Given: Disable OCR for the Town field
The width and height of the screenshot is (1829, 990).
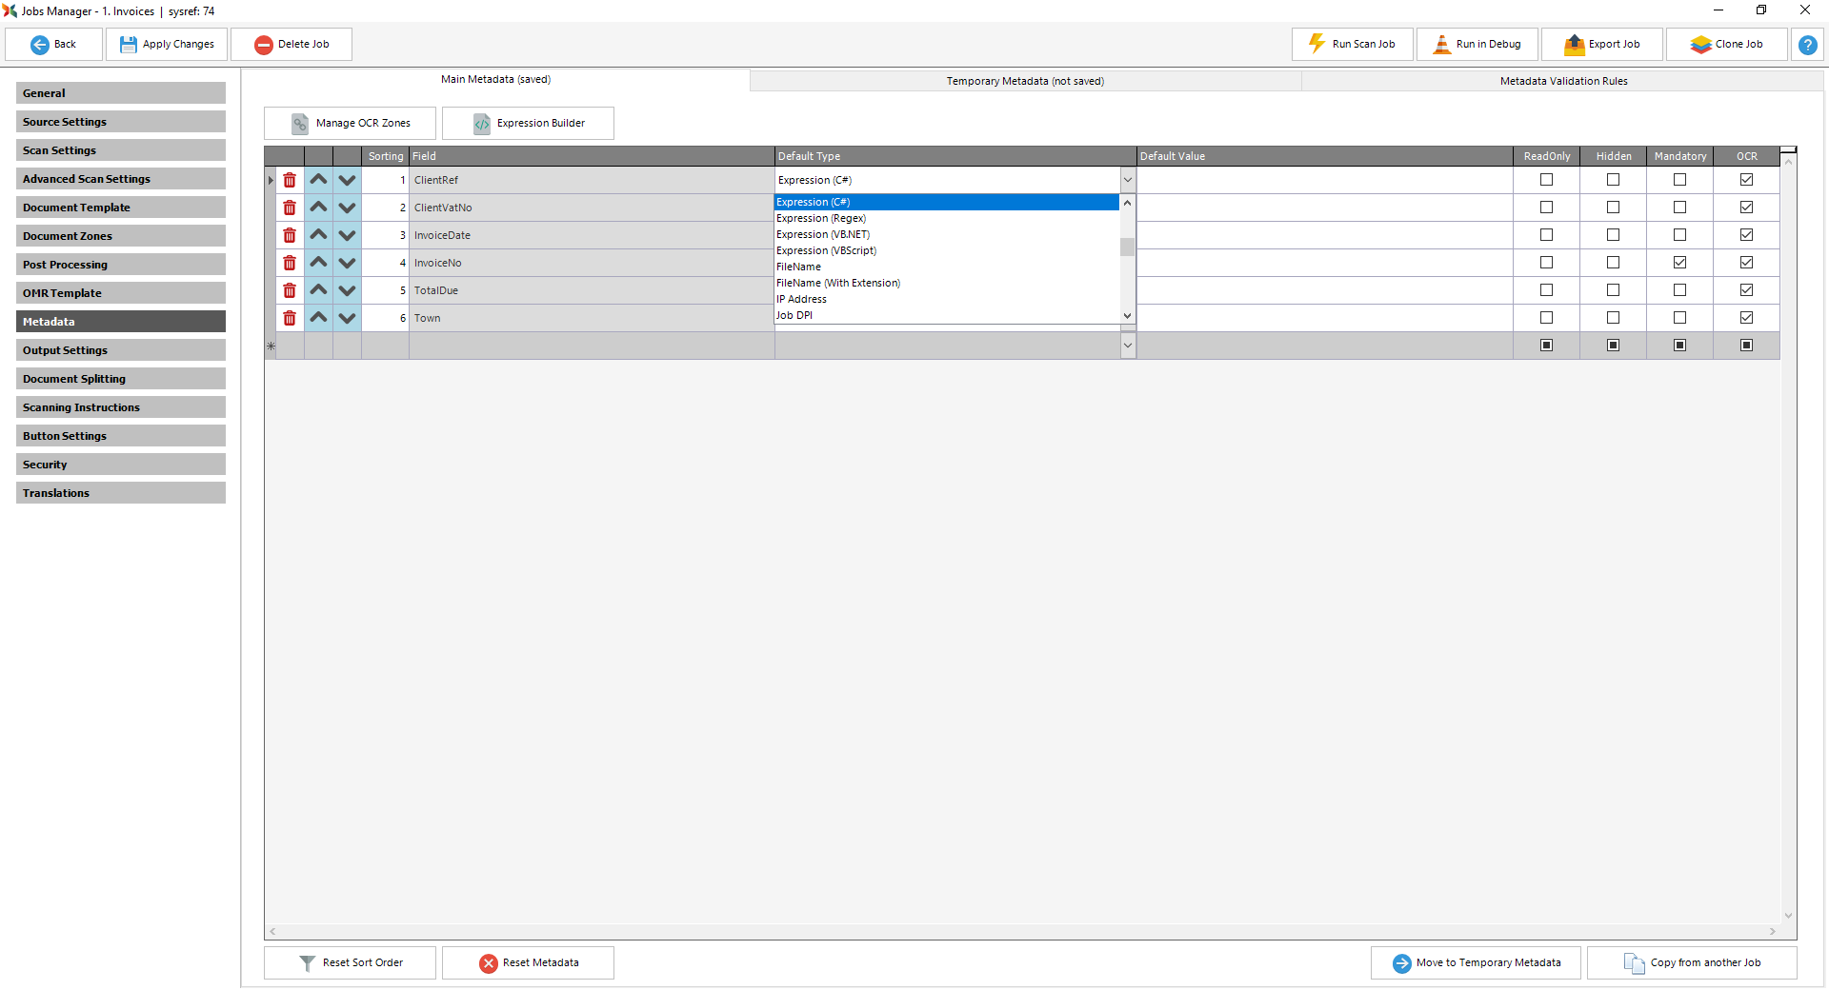Looking at the screenshot, I should coord(1746,317).
